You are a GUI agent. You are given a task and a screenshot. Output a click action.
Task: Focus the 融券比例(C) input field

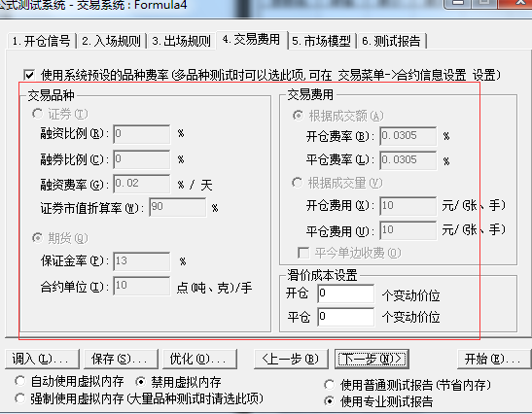[141, 159]
